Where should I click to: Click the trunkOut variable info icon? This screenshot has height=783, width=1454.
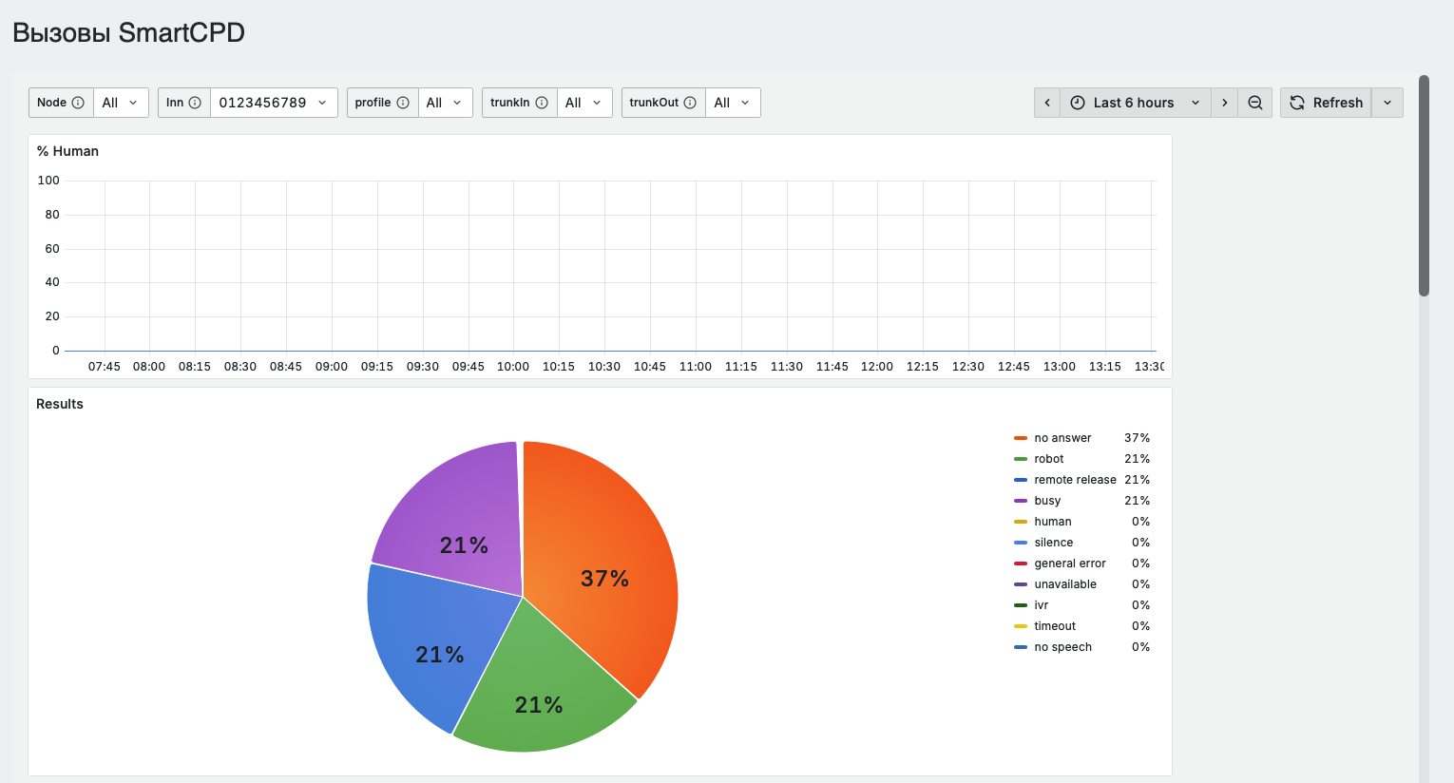tap(690, 103)
